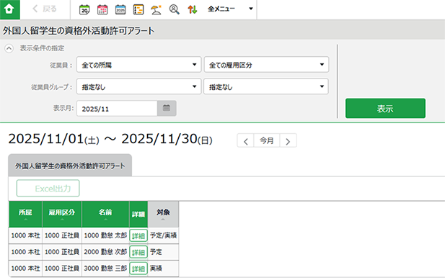Click the name cell 1000 勤怠 太郎

(x=105, y=235)
